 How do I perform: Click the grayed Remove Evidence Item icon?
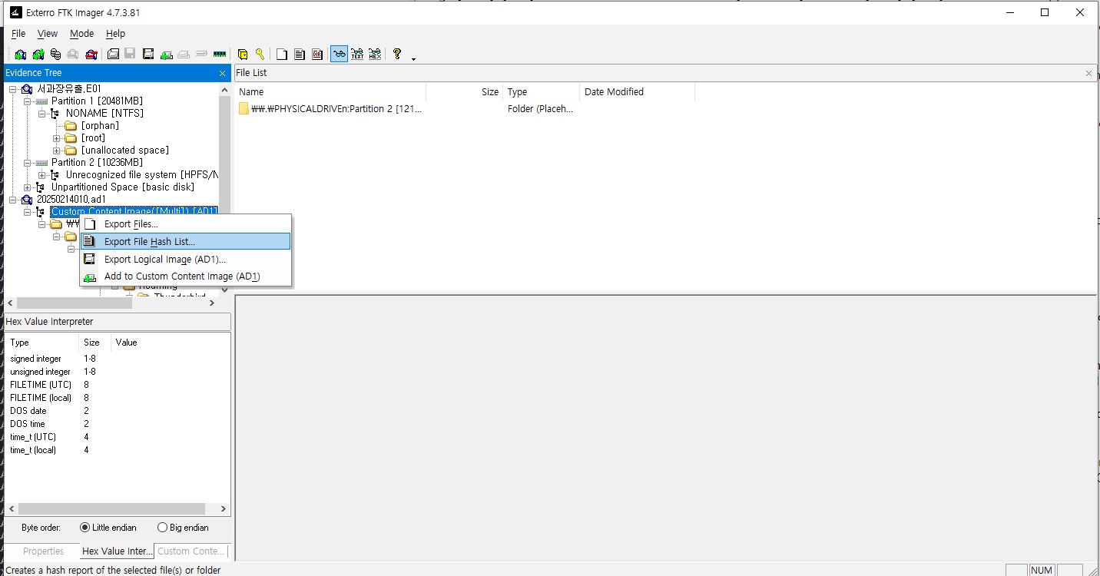tap(74, 54)
